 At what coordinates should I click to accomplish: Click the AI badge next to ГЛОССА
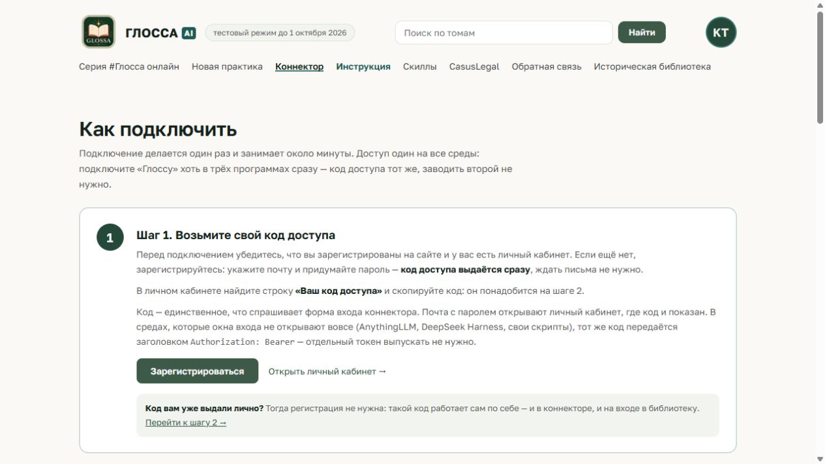coord(189,33)
